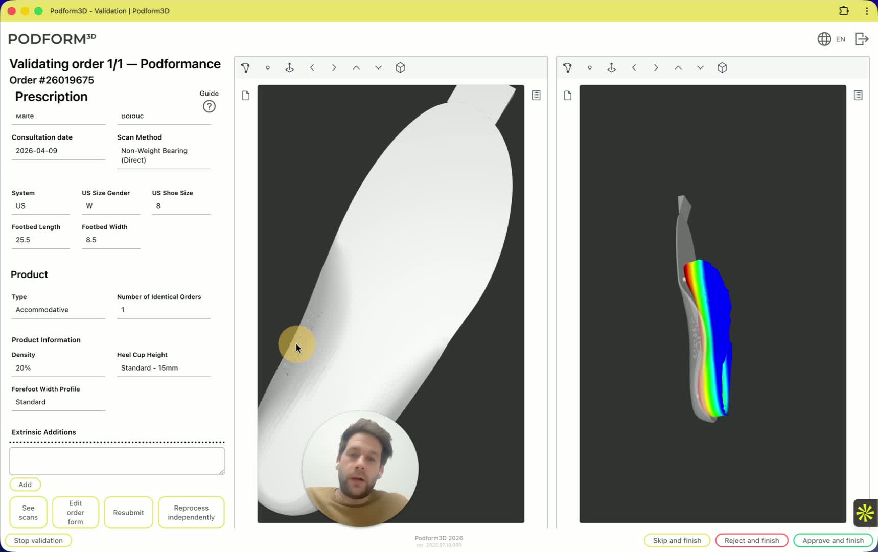Click the product Type field Accommodative
This screenshot has width=878, height=552.
click(58, 310)
